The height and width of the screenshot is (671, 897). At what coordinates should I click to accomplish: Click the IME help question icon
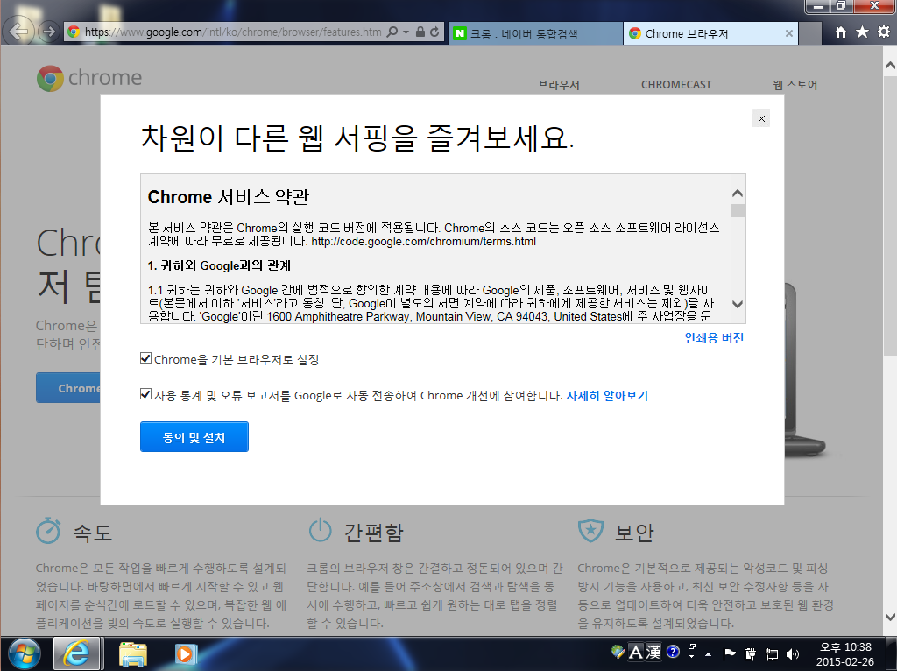click(x=674, y=652)
